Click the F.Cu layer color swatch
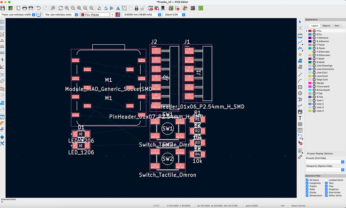This screenshot has width=346, height=208. [x=310, y=31]
